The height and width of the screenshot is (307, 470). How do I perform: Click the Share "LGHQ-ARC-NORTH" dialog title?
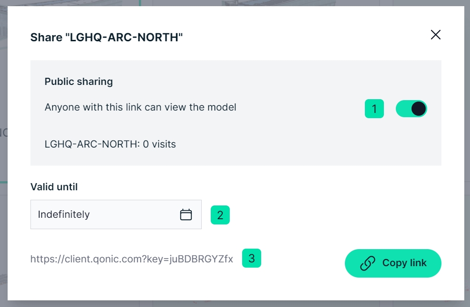[x=107, y=38]
